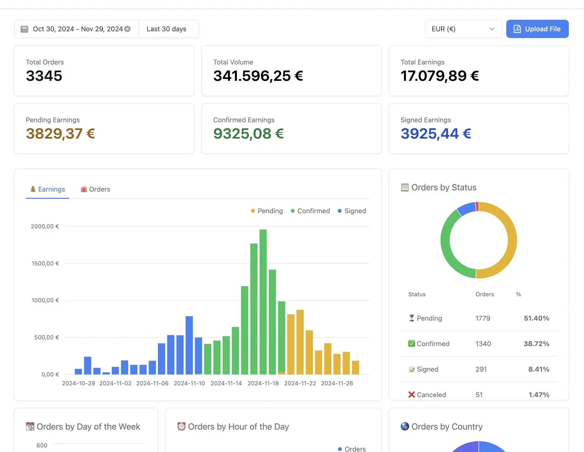Click the 2000,00 € y-axis label
This screenshot has width=584, height=452.
(x=45, y=226)
